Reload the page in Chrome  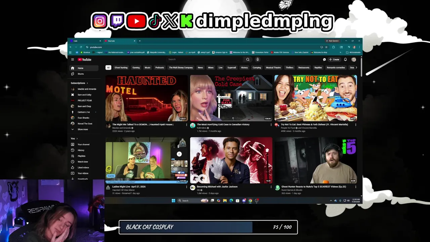point(81,47)
